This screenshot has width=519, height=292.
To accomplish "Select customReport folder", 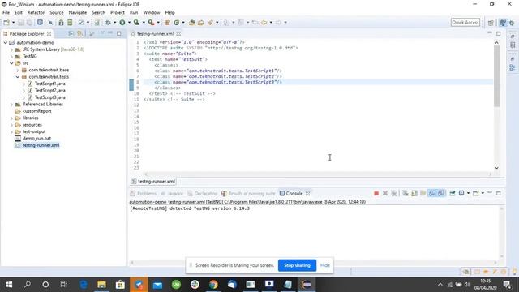I will coord(36,111).
